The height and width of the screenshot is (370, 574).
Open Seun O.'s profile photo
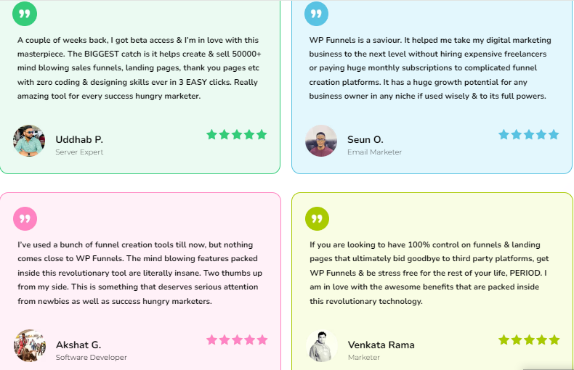click(x=321, y=141)
